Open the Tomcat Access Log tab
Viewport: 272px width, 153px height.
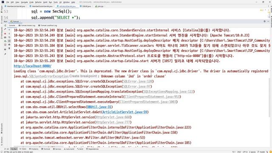27,25
